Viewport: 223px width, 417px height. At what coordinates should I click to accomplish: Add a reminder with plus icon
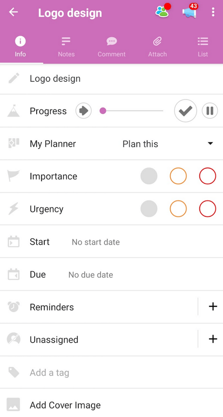coord(213,306)
